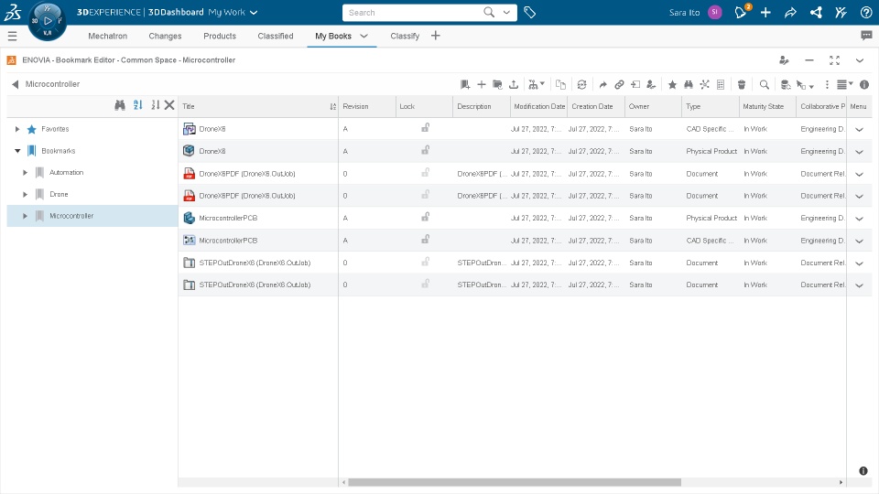Click the widget fullscreen expand icon

(x=834, y=60)
